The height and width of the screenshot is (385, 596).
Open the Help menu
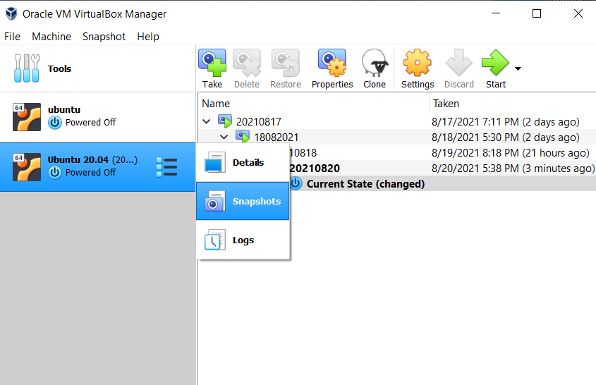148,37
